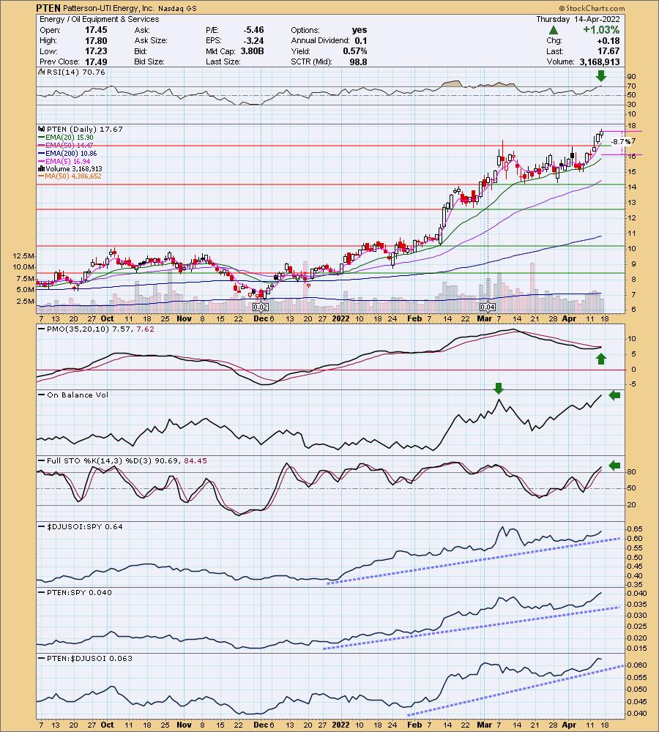Click the Patterson-UTI Energy, Inc. company name

point(108,8)
